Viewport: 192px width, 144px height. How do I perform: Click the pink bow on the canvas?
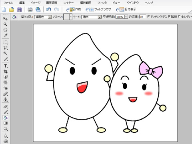(151, 70)
